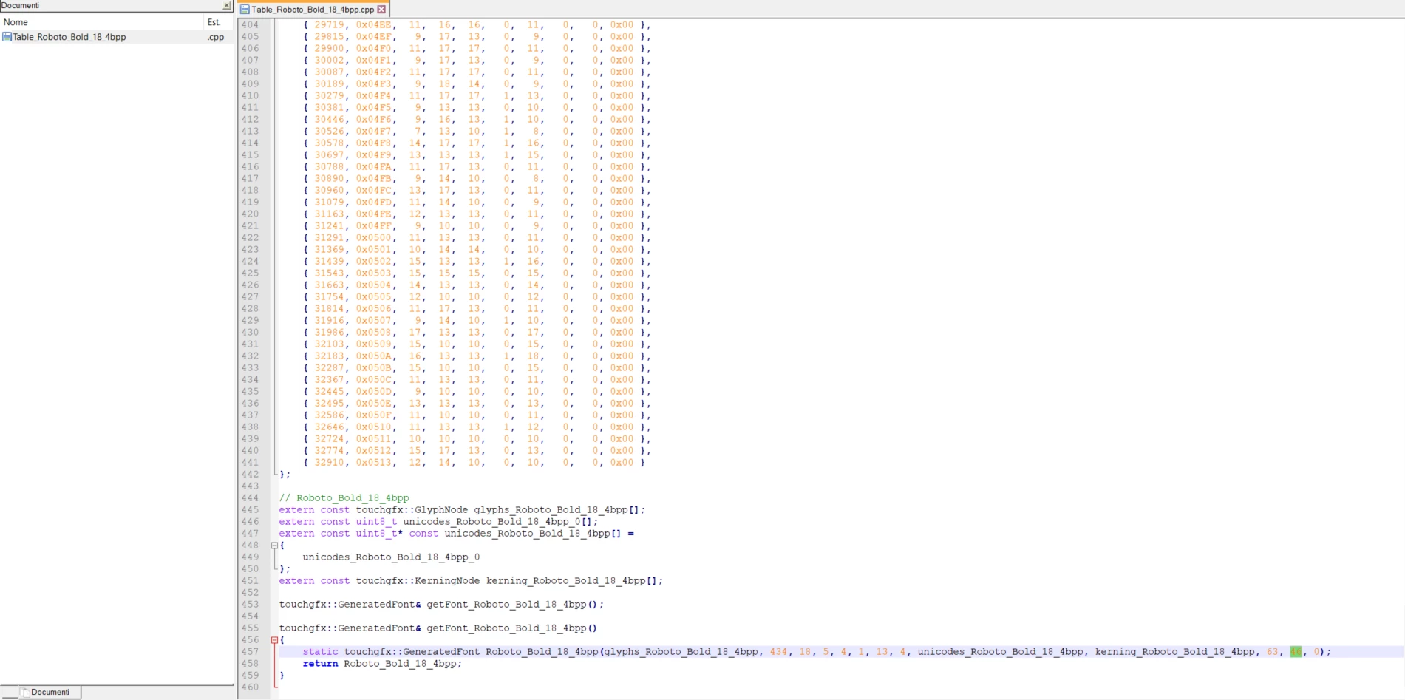Screen dimensions: 1405x700
Task: Close the Table_Roboto_Bold_18_4bpp.cpp editor tab
Action: point(381,10)
